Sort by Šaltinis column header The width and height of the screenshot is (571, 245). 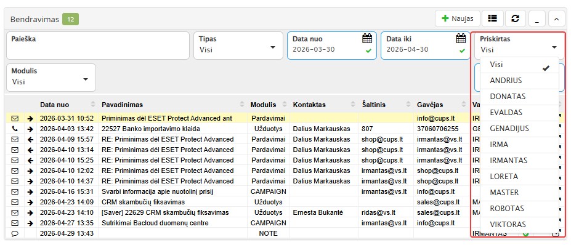[386, 105]
